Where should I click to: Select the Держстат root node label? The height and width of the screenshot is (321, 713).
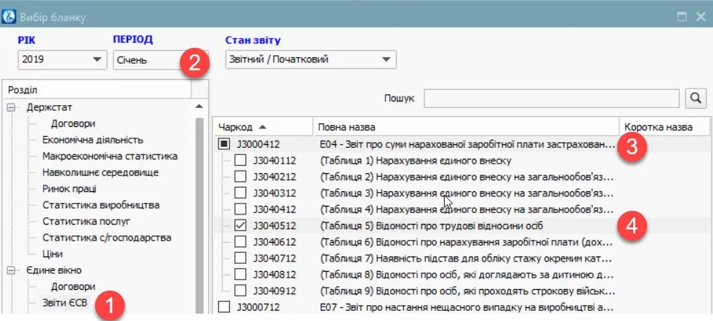[x=49, y=108]
